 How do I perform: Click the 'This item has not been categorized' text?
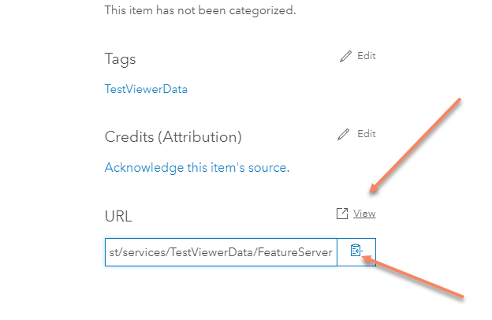pos(200,10)
